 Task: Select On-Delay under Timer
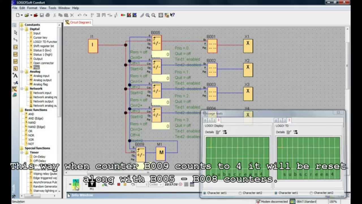39,157
